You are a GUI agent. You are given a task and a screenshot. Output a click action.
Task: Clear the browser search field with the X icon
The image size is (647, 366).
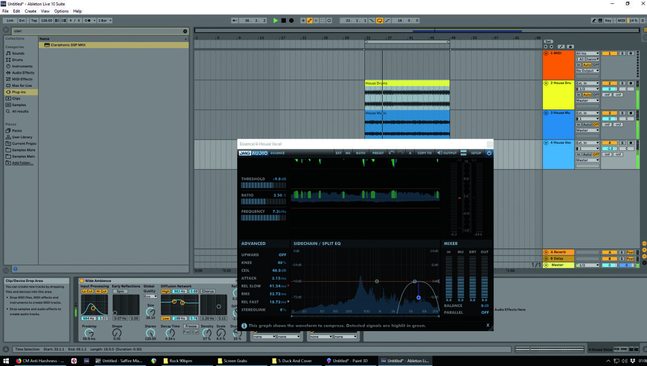click(185, 31)
